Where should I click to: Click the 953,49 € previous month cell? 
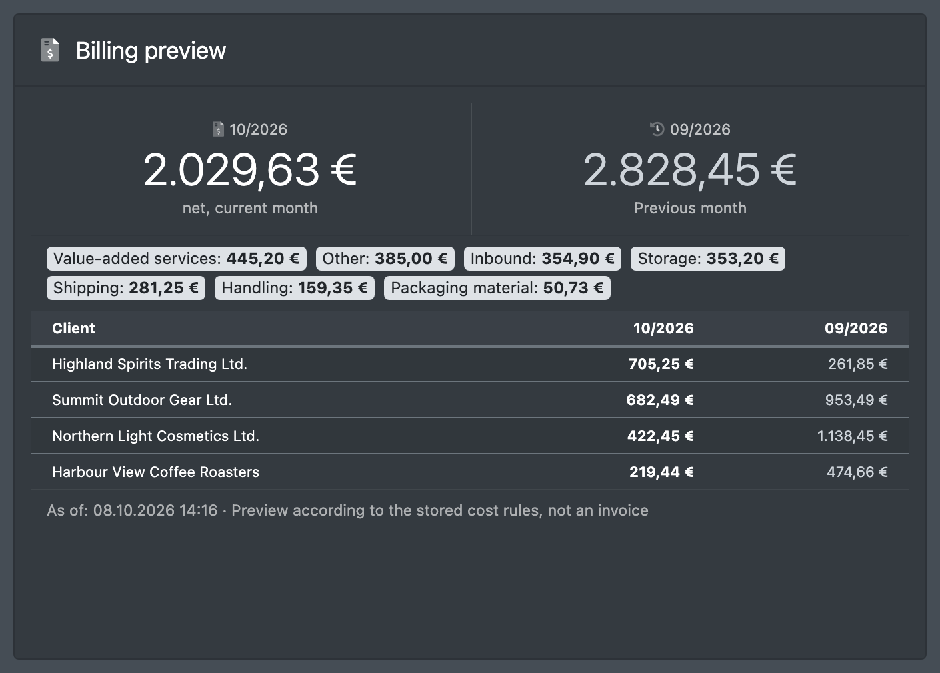point(857,400)
